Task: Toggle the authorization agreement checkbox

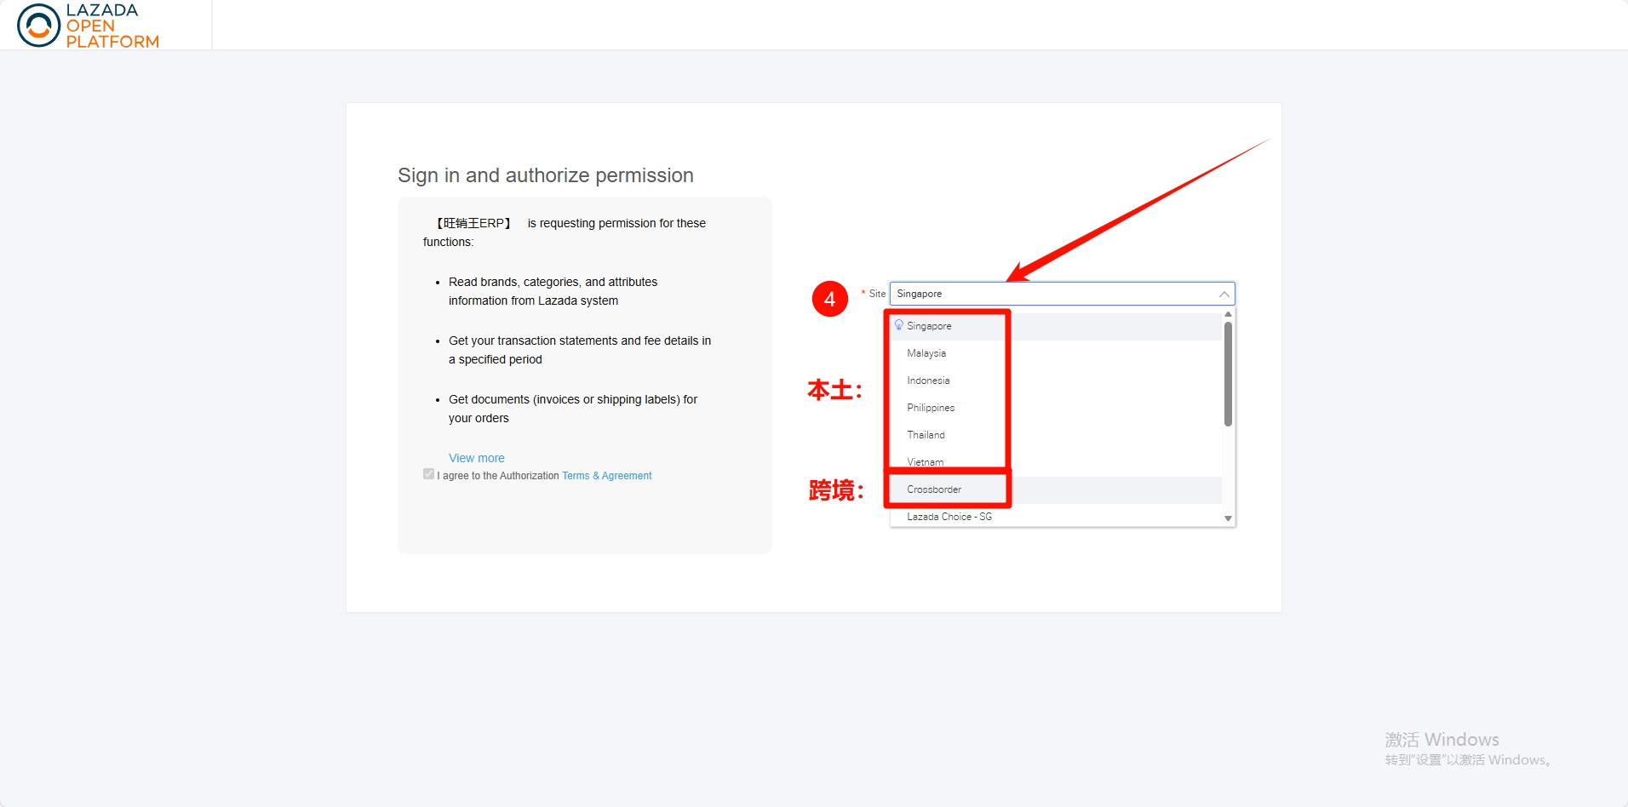Action: point(428,474)
